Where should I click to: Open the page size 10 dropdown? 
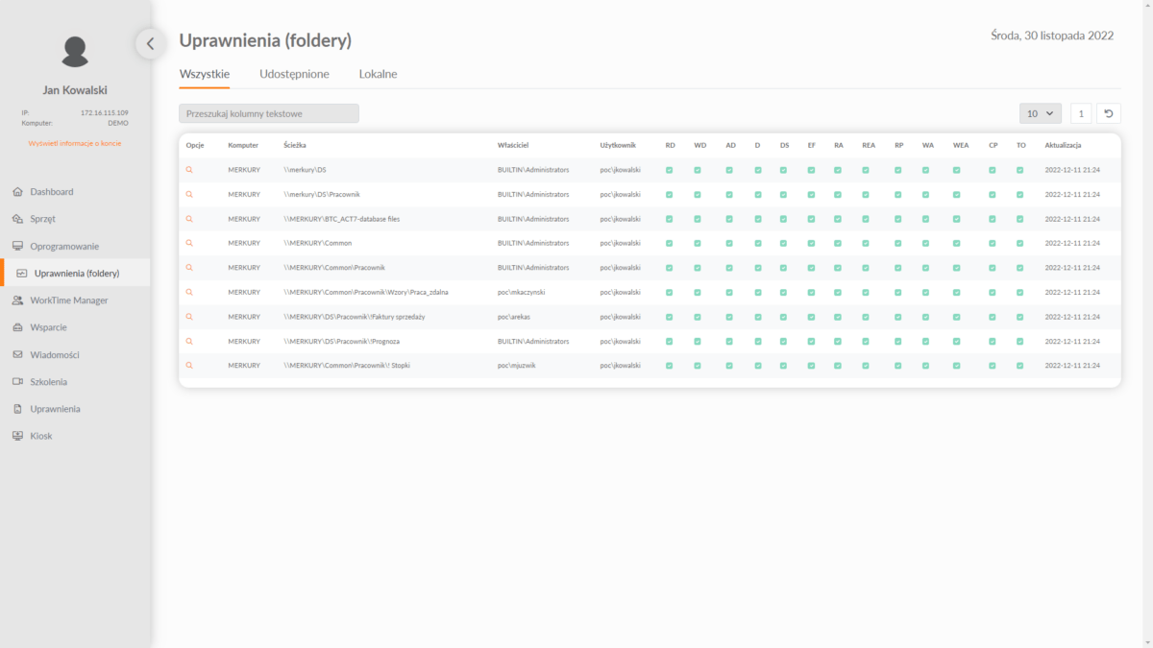(1039, 112)
